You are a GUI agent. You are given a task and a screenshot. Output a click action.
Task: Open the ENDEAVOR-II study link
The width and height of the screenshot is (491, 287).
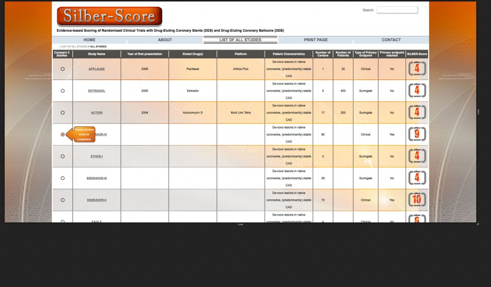(x=96, y=200)
